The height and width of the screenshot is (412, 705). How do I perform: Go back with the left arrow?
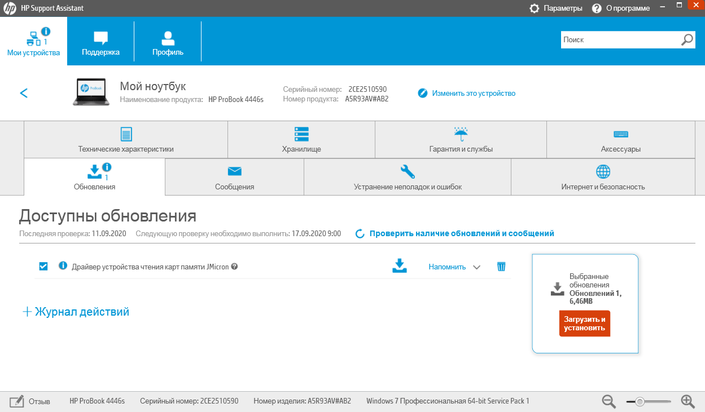pyautogui.click(x=24, y=93)
